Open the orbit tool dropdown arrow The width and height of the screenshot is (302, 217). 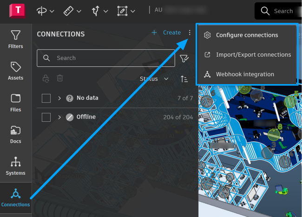(52, 11)
